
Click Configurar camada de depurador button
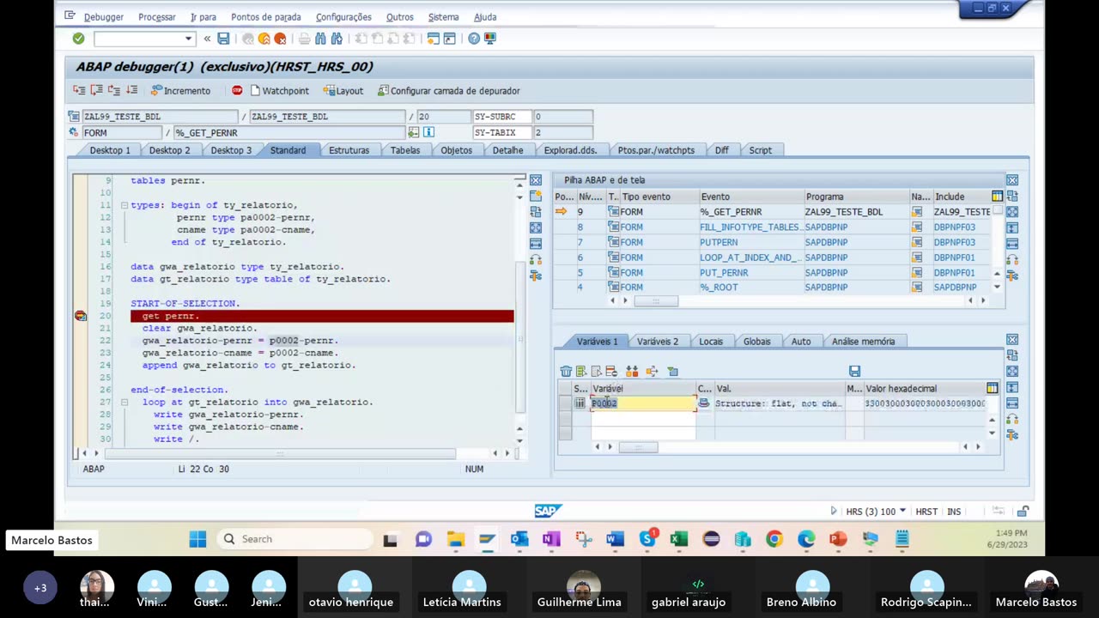[448, 90]
